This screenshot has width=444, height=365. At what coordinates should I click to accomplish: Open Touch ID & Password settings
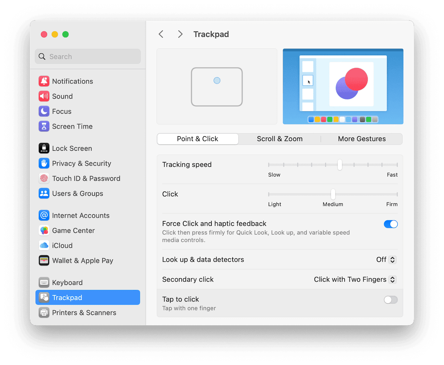[x=86, y=178]
